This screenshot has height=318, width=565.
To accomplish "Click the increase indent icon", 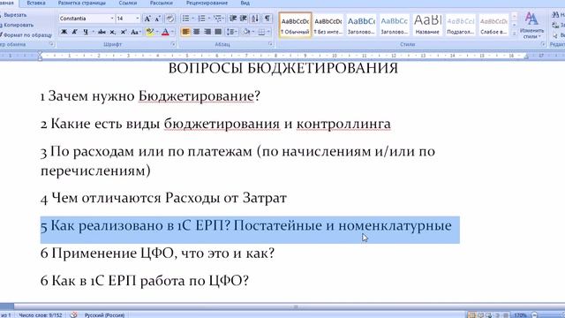I will pos(244,19).
